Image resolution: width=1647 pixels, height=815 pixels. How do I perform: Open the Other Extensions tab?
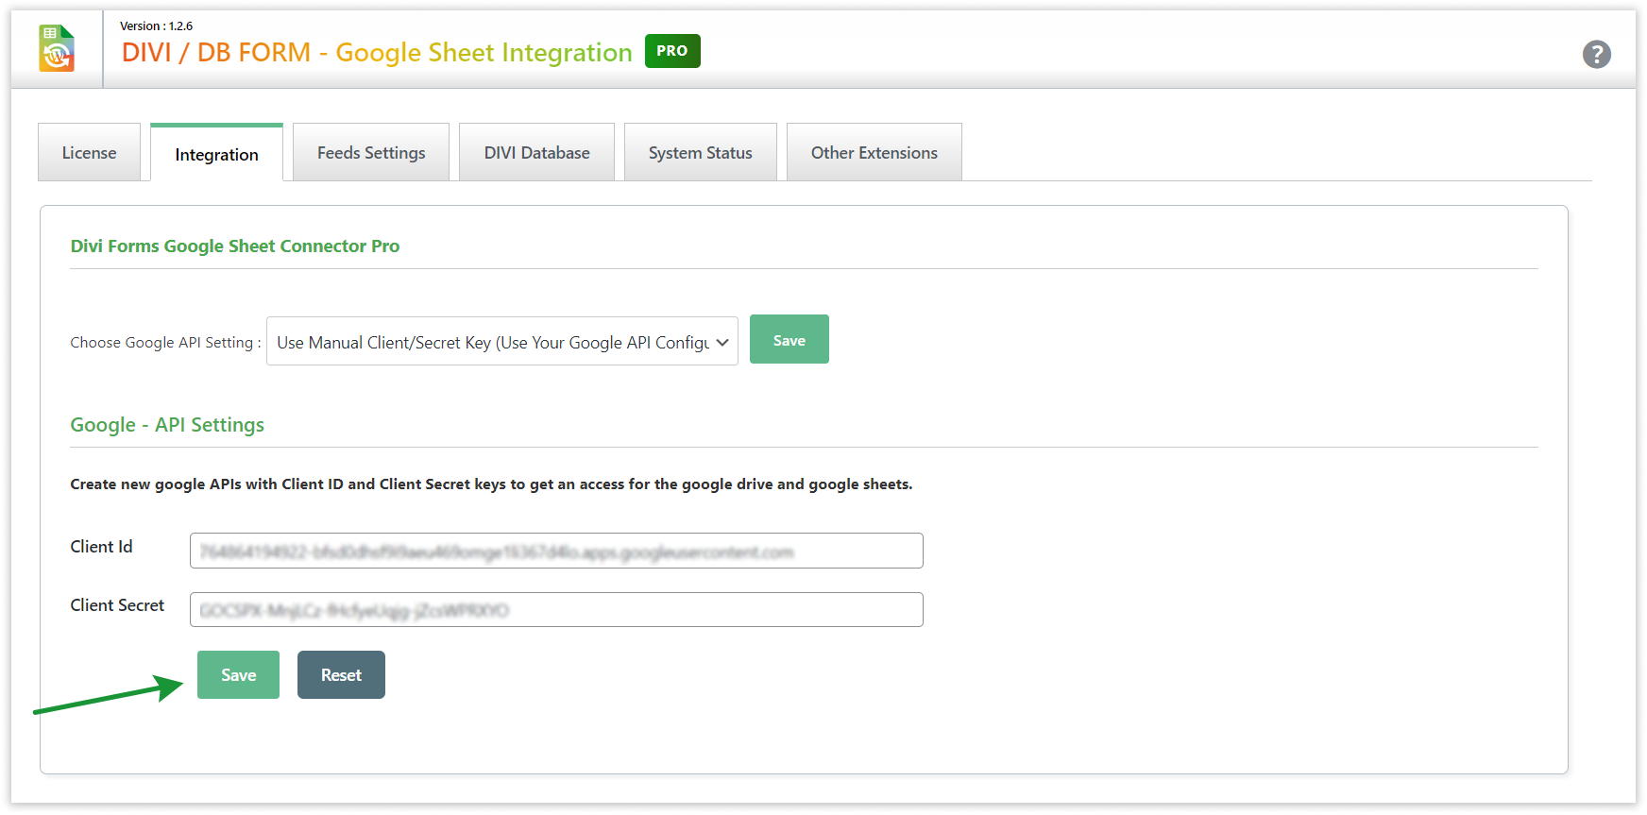point(874,153)
